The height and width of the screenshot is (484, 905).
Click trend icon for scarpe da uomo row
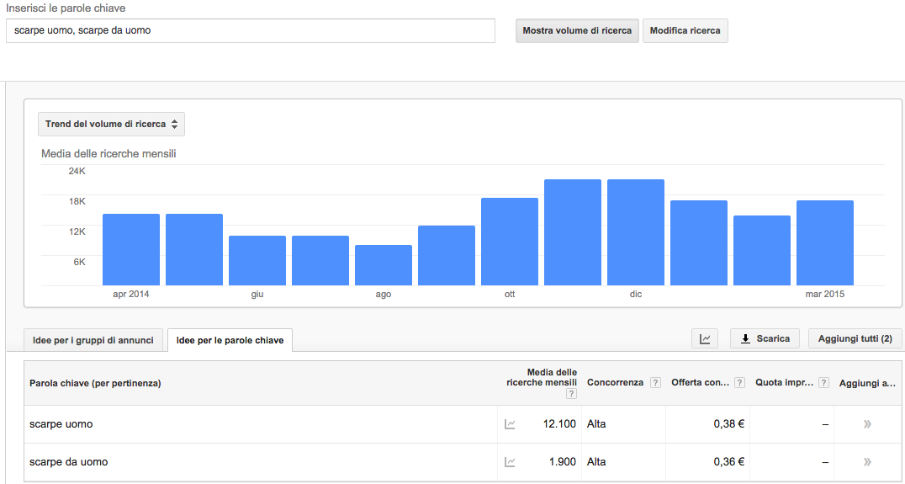click(x=510, y=462)
